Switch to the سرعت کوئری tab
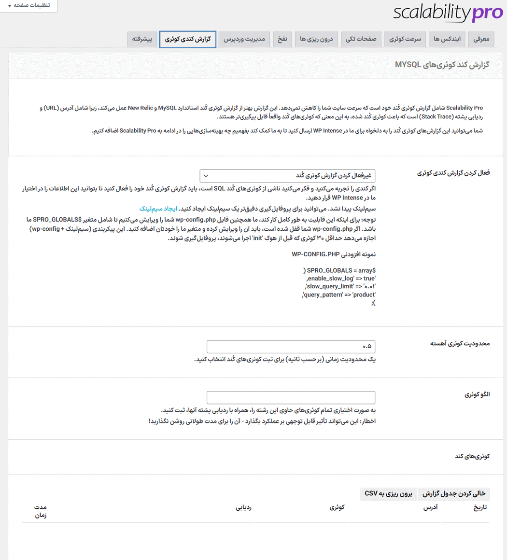This screenshot has height=560, width=507. coord(405,39)
